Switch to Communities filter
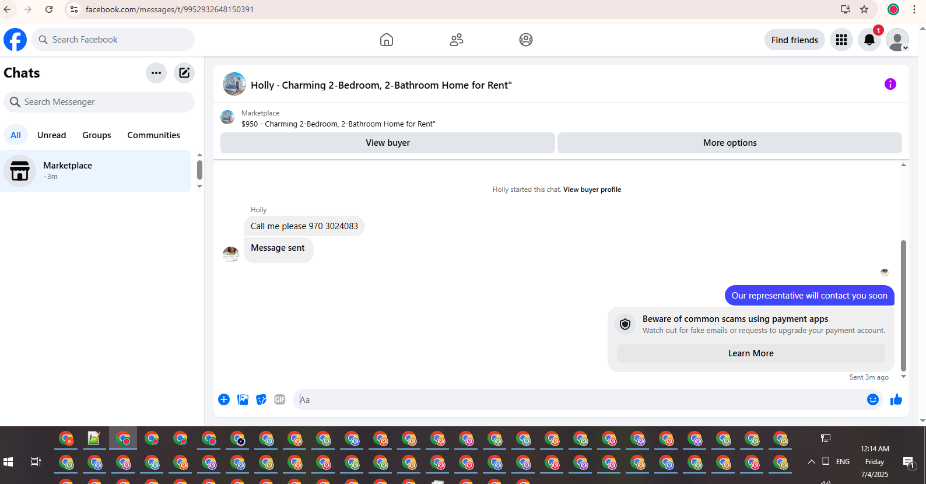Screen dimensions: 926x484 tap(154, 135)
